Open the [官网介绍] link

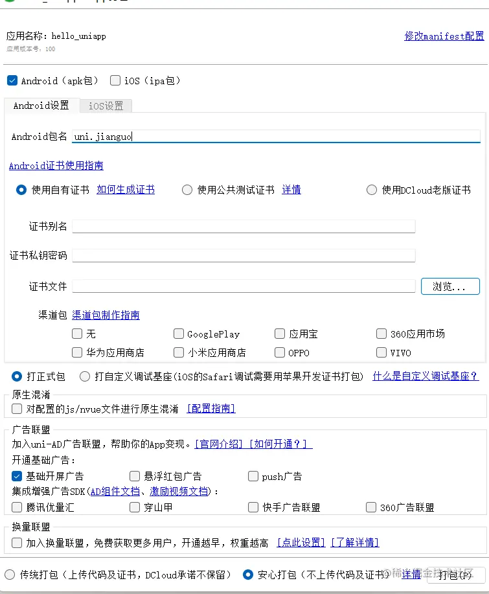(218, 444)
